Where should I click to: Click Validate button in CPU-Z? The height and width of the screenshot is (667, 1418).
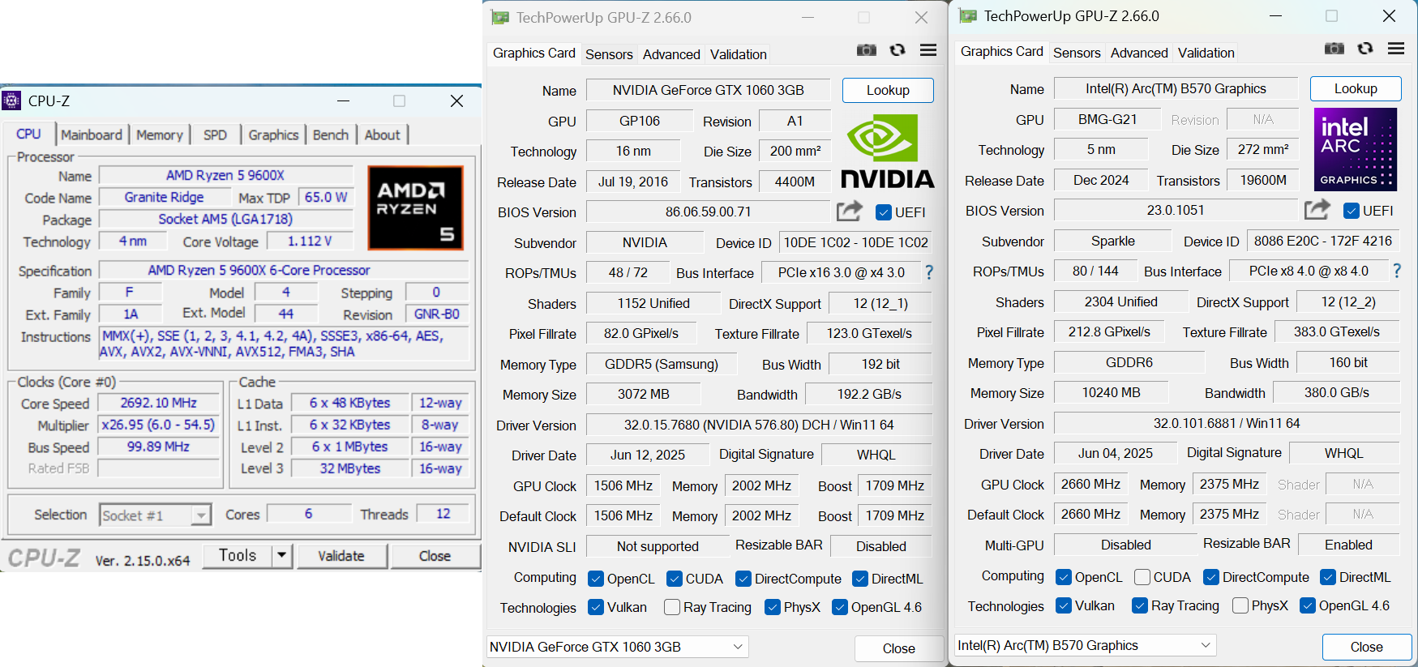click(341, 556)
